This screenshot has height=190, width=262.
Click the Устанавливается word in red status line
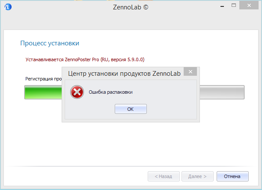(45, 59)
